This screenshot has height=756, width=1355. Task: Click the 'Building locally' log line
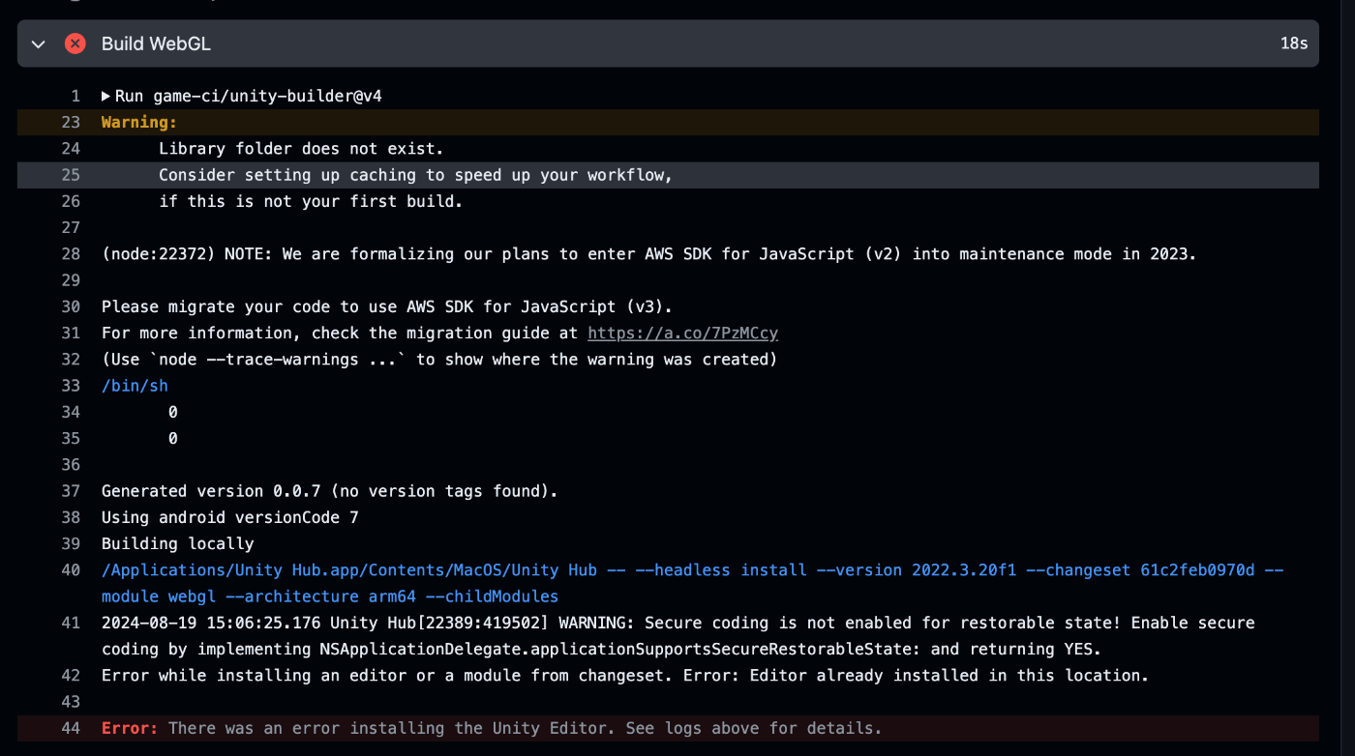point(177,543)
